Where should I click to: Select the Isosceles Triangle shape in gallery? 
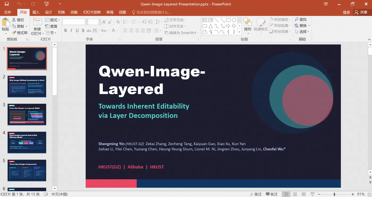click(x=211, y=26)
